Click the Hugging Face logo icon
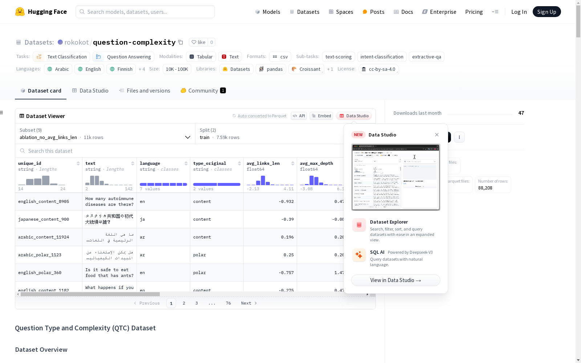The height and width of the screenshot is (363, 581). click(20, 12)
